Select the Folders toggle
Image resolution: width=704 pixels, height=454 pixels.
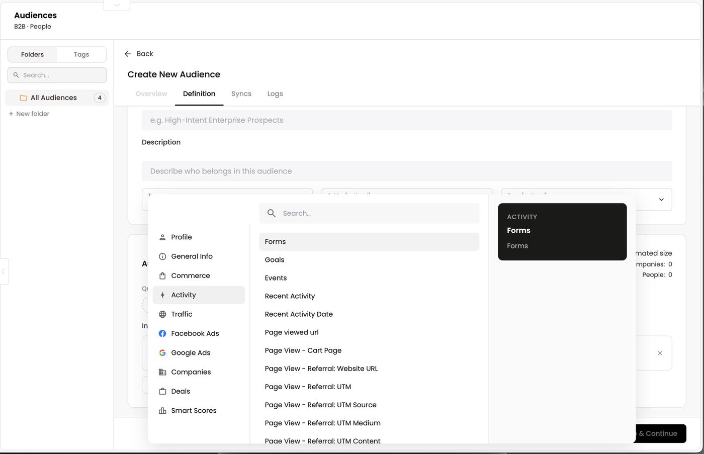(32, 54)
